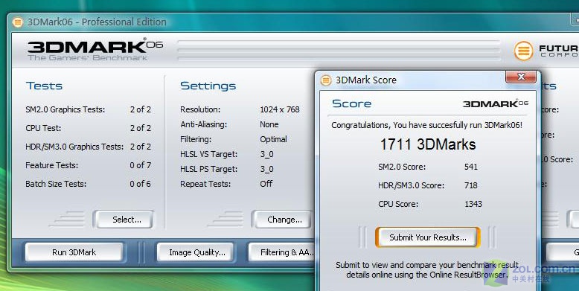Screen dimensions: 579x291
Task: Click the 3DMark Score dialog title icon
Action: click(326, 80)
